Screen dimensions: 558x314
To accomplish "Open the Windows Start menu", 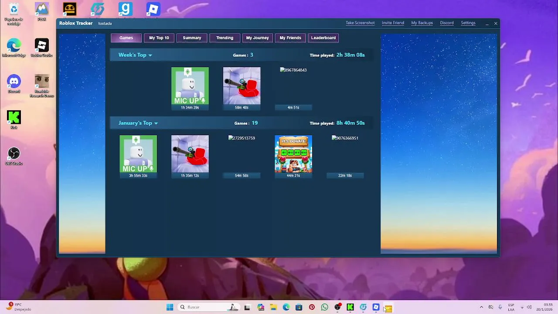I will pyautogui.click(x=170, y=307).
